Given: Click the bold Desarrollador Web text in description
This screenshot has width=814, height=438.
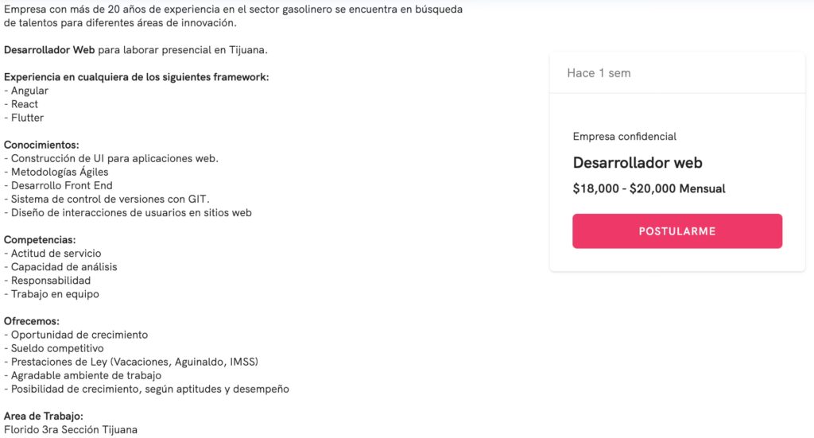Looking at the screenshot, I should click(x=49, y=50).
